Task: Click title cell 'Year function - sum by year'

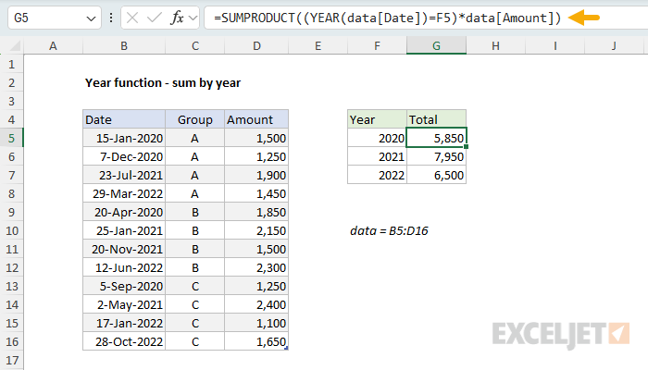Action: (163, 82)
